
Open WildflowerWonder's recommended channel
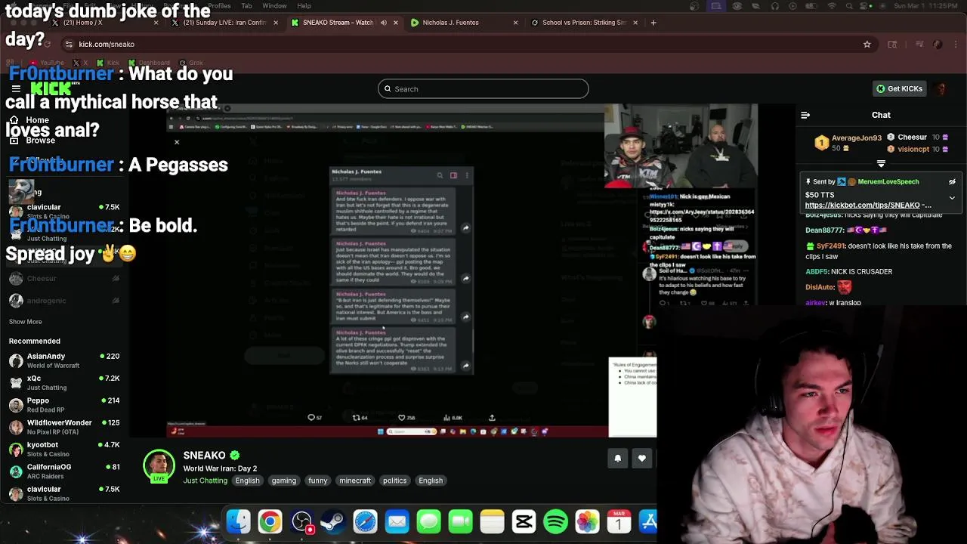tap(64, 427)
